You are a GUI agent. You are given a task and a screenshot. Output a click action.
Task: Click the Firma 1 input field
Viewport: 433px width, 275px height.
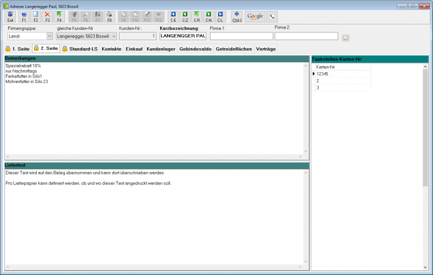pyautogui.click(x=241, y=36)
